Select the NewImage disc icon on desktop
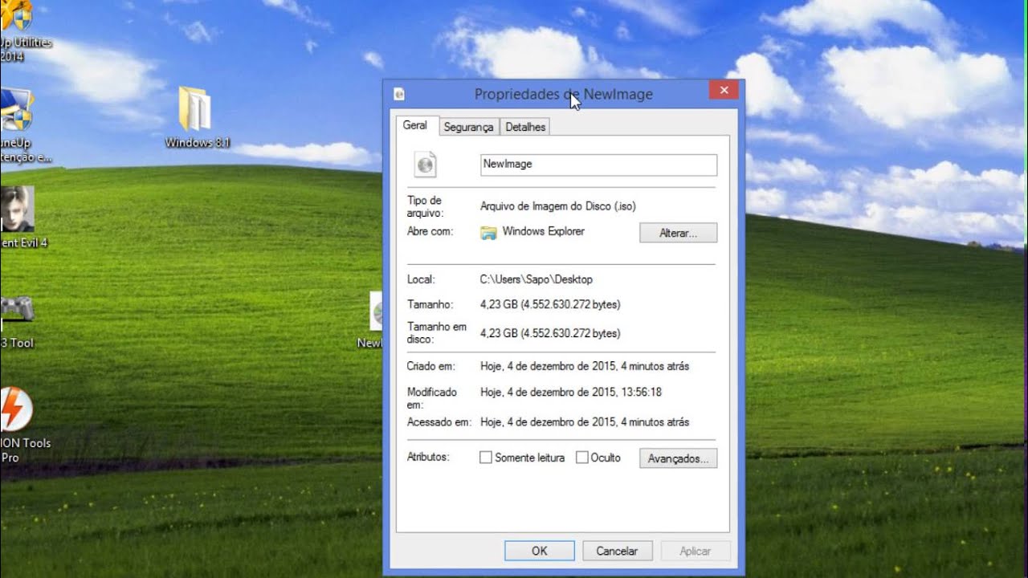The image size is (1028, 578). [376, 311]
